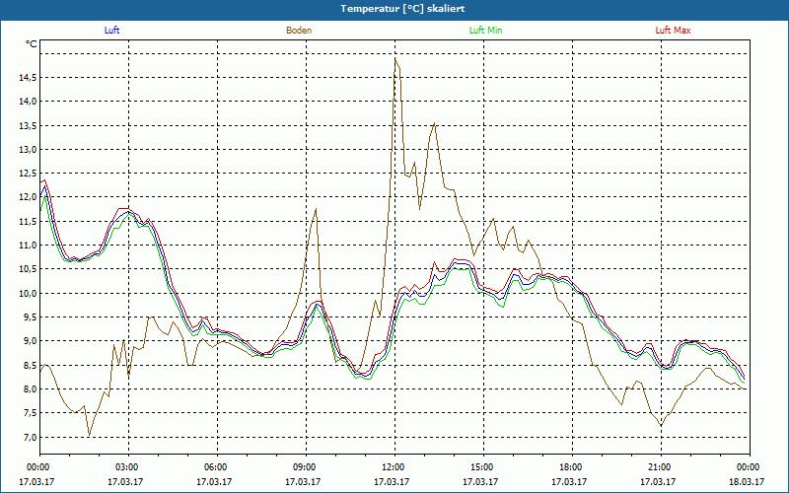Viewport: 789px width, 493px height.
Task: Click the 03:00 time axis label
Action: [128, 467]
